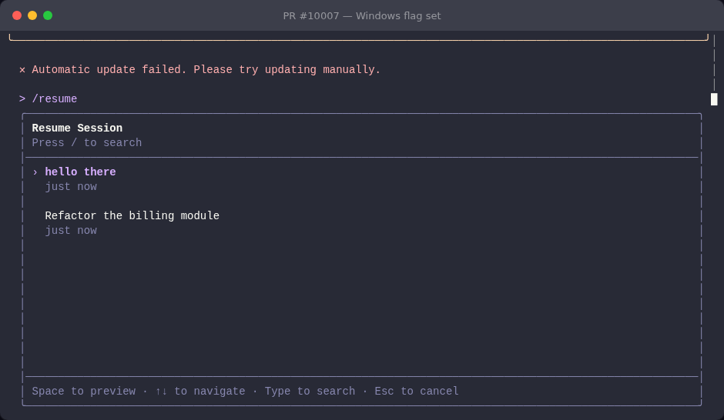Click the window title PR #10007

pos(362,15)
